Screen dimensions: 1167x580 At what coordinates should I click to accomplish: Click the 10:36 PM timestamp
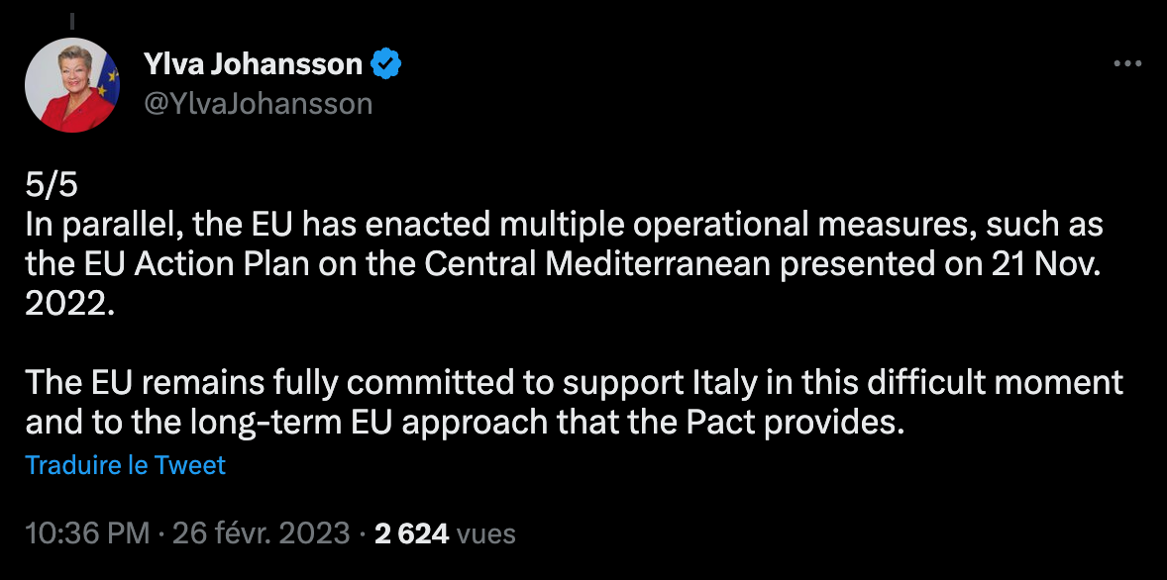87,534
